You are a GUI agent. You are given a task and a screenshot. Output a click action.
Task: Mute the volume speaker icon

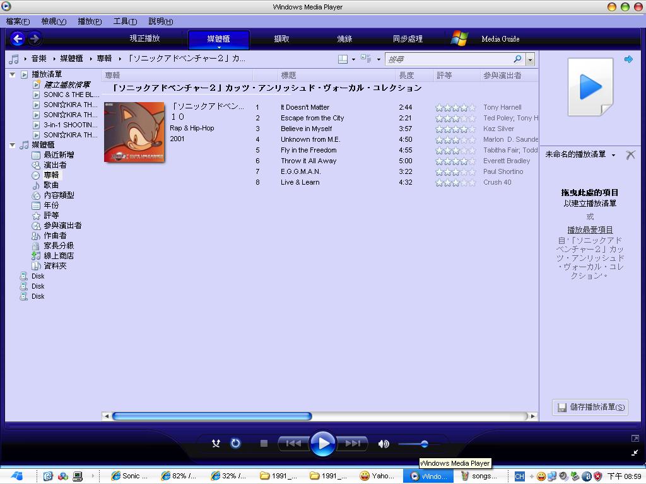point(383,444)
